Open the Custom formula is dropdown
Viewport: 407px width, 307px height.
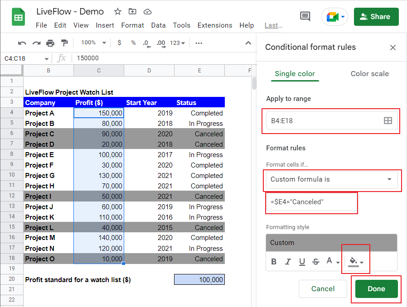[x=332, y=179]
